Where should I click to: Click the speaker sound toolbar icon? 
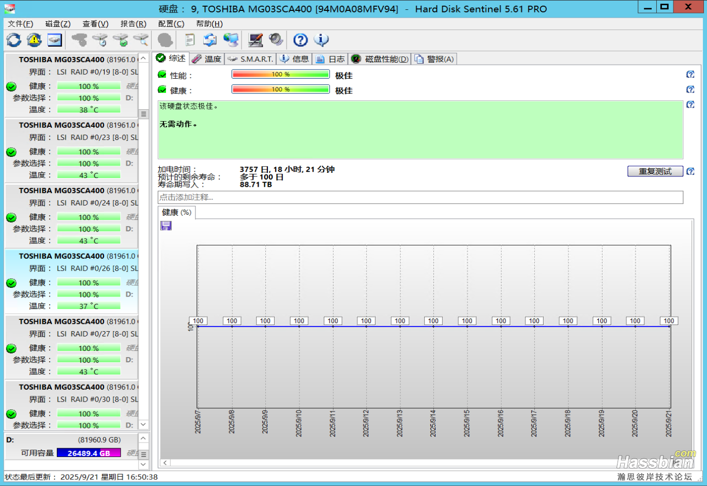point(276,40)
